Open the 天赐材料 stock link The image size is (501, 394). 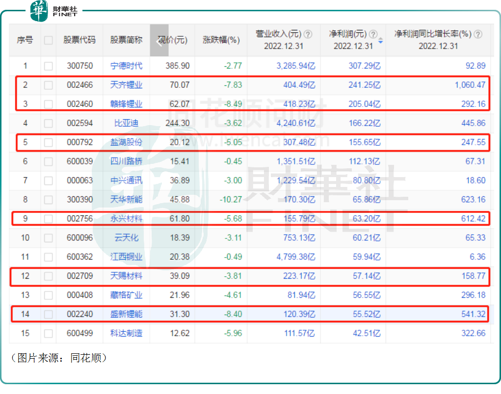(126, 276)
